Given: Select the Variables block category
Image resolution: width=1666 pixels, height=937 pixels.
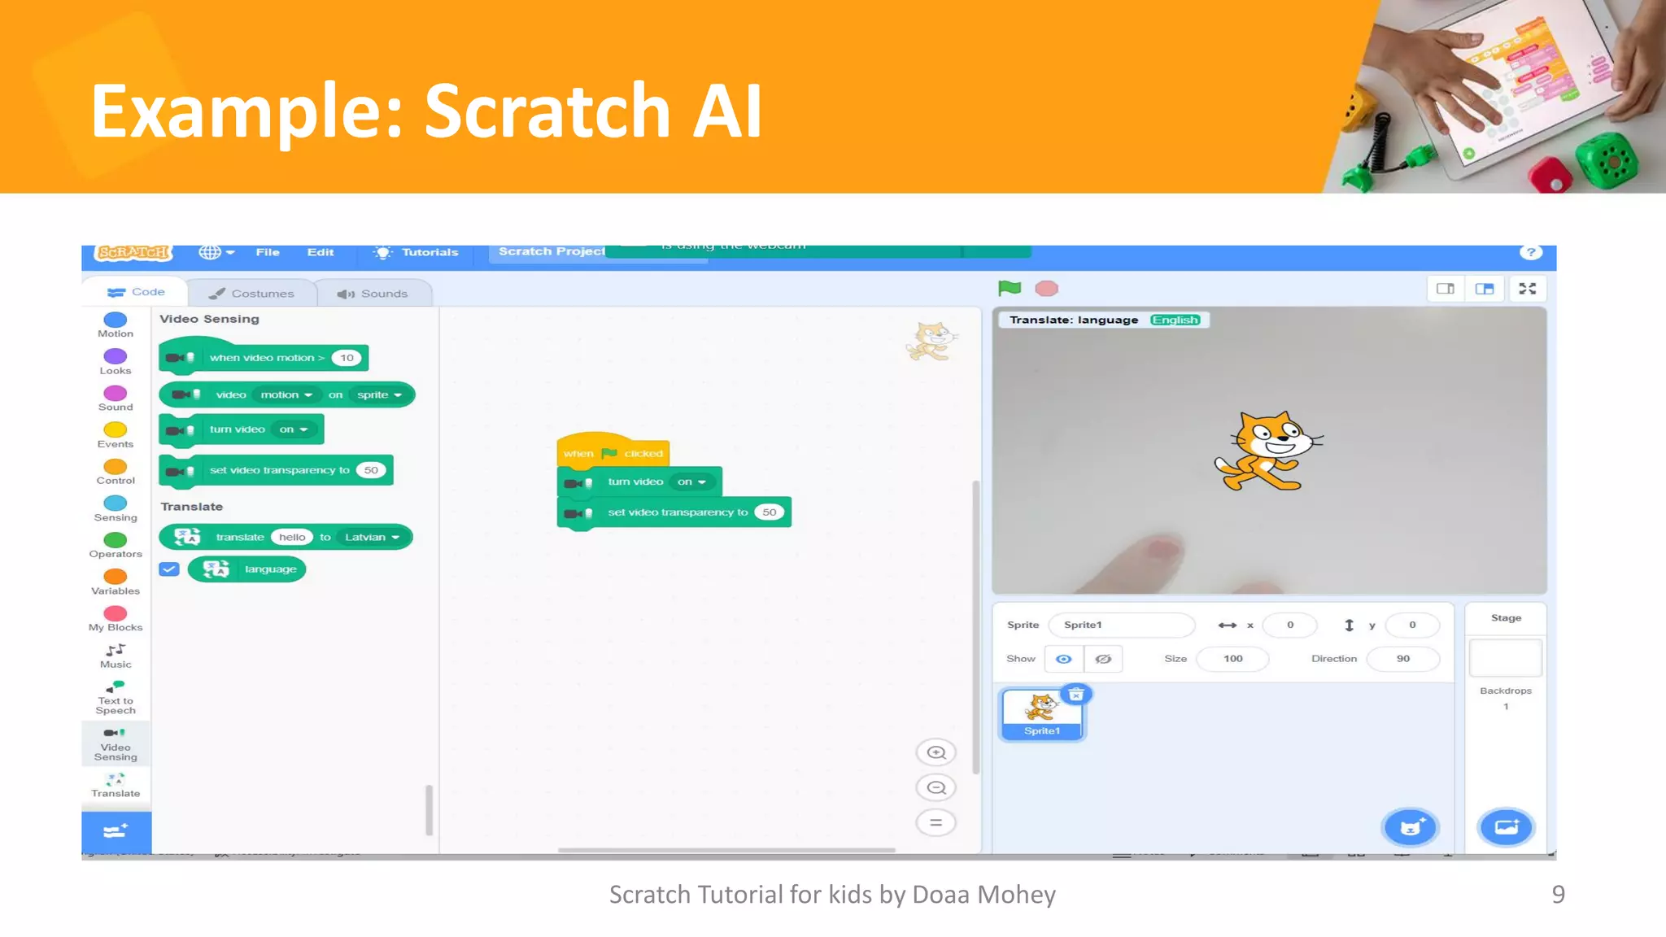Looking at the screenshot, I should click(x=116, y=582).
